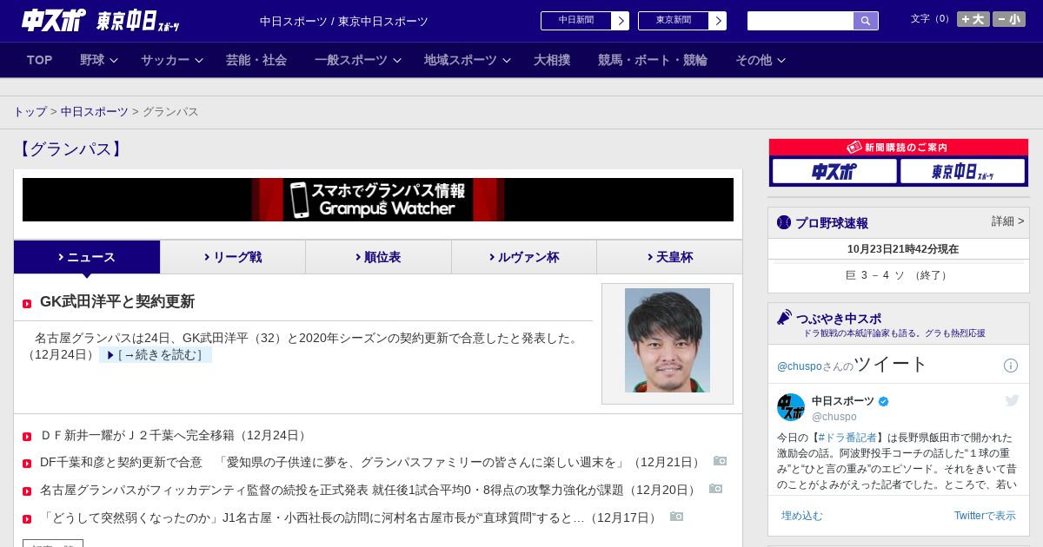Expand the その他 navigation menu
The height and width of the screenshot is (547, 1043).
[x=761, y=60]
